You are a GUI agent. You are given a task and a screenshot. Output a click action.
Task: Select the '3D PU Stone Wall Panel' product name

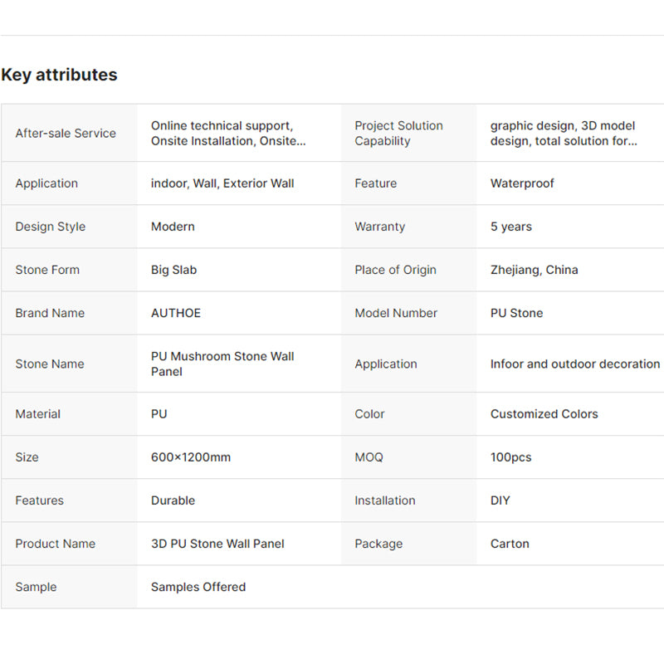[x=217, y=544]
